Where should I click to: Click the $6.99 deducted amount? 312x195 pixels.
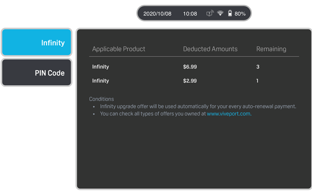click(x=190, y=67)
